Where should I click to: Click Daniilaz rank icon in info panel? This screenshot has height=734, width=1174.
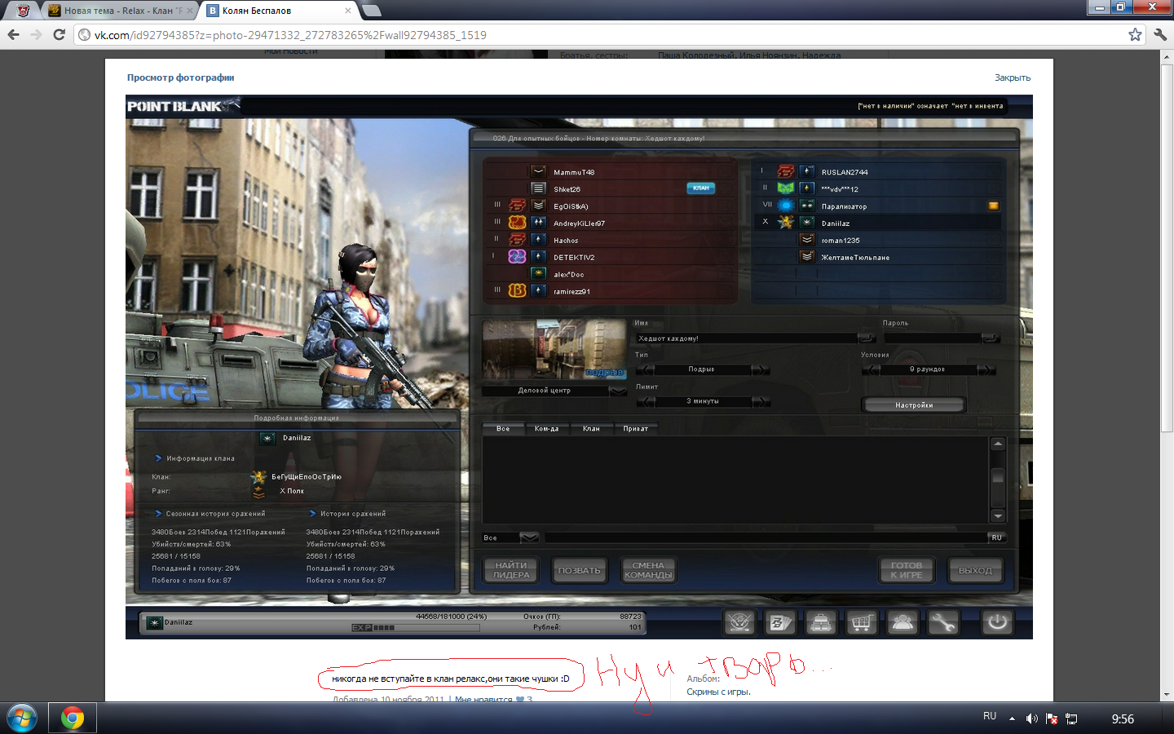(x=267, y=438)
